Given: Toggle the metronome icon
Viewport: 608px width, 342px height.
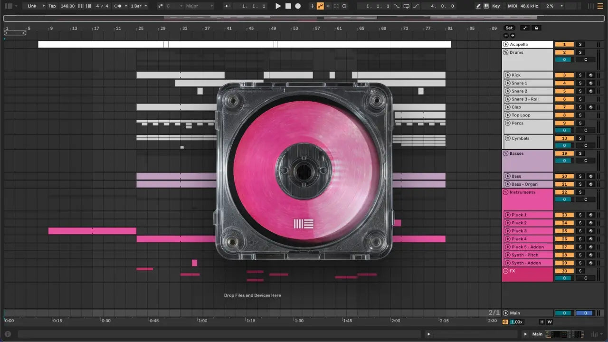Looking at the screenshot, I should click(118, 6).
